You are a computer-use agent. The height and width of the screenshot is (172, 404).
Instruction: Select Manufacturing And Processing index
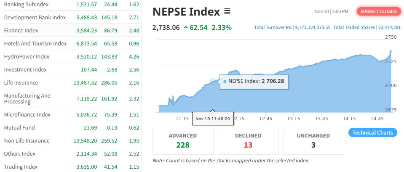(27, 98)
